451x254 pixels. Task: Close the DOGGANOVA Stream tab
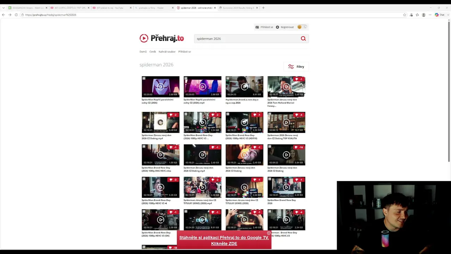point(46,8)
